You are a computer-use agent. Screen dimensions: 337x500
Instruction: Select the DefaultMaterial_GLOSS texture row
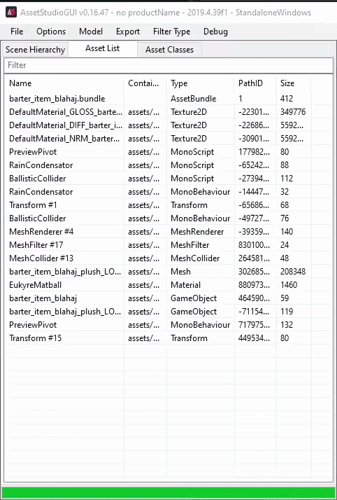click(167, 112)
